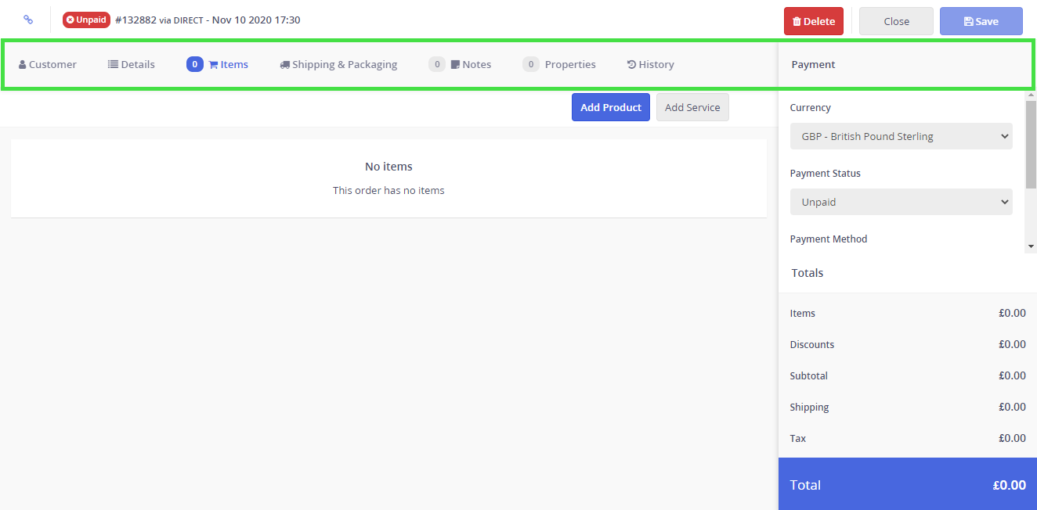The height and width of the screenshot is (510, 1037).
Task: Expand the Currency dropdown
Action: [x=901, y=136]
